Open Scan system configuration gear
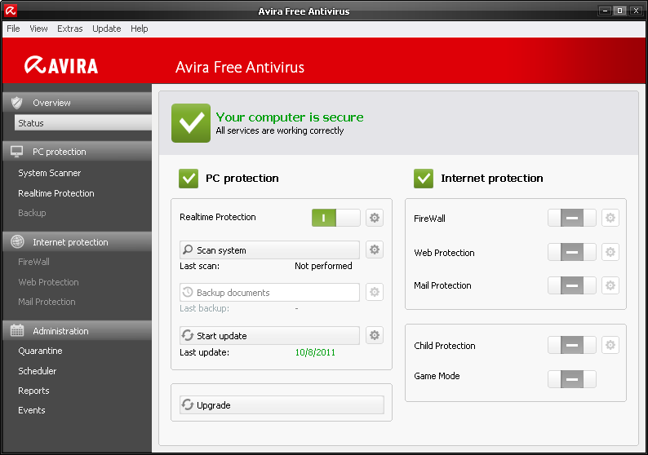Viewport: 648px width, 455px height. pos(375,250)
